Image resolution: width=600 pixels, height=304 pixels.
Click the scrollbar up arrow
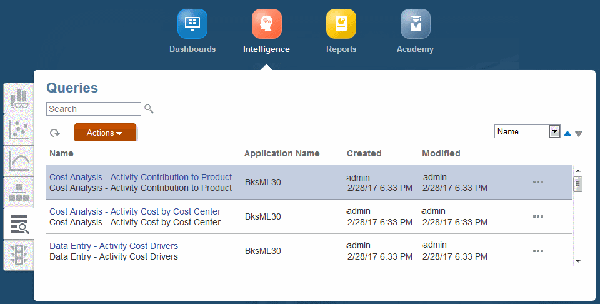[578, 171]
